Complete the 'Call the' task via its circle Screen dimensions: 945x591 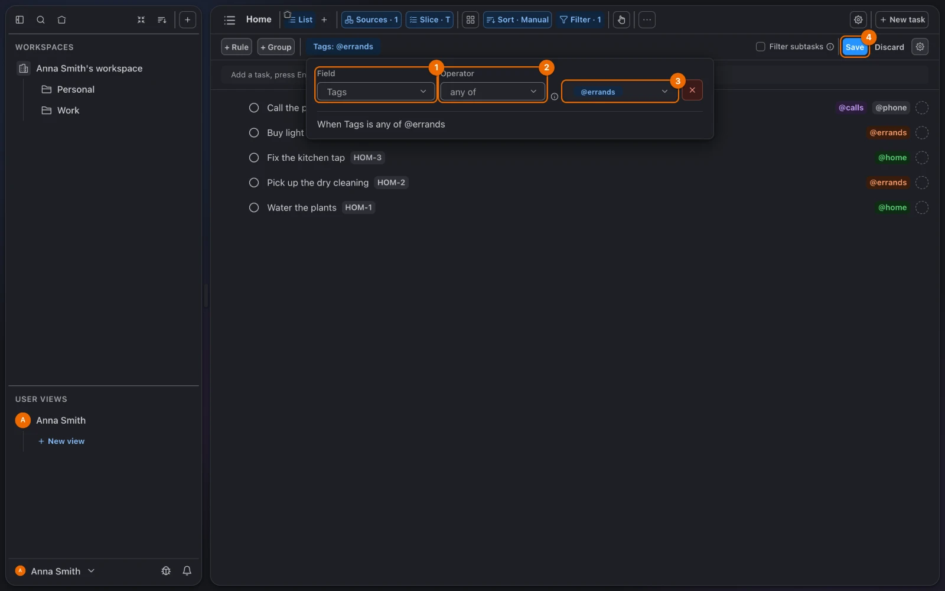tap(254, 108)
